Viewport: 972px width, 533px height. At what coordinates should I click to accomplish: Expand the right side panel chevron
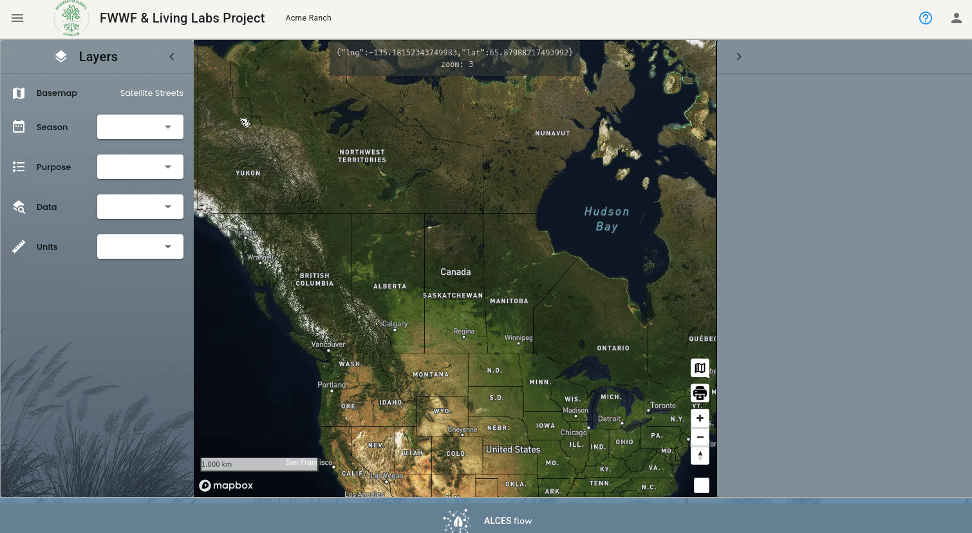(x=739, y=57)
